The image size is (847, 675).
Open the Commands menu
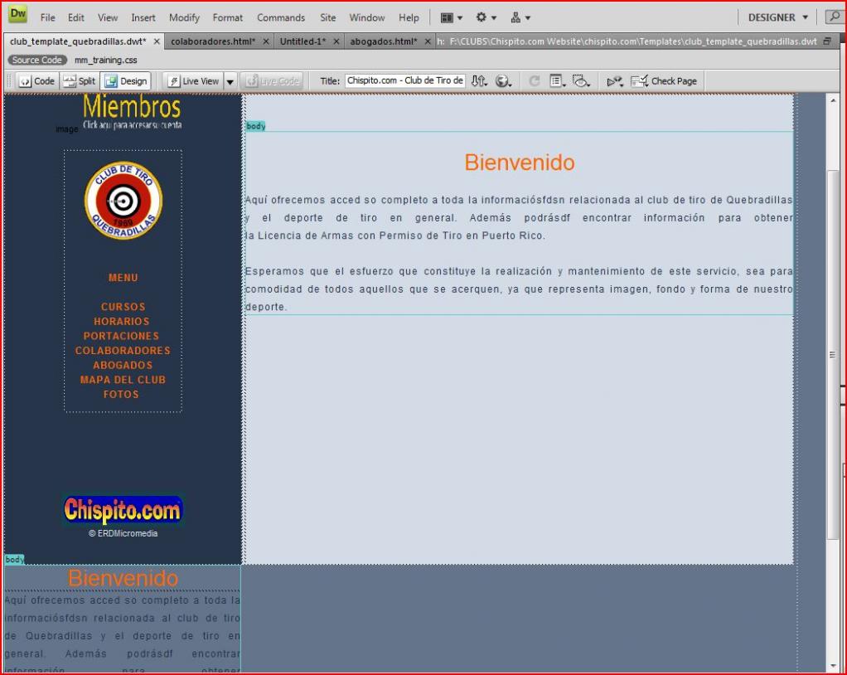coord(280,17)
